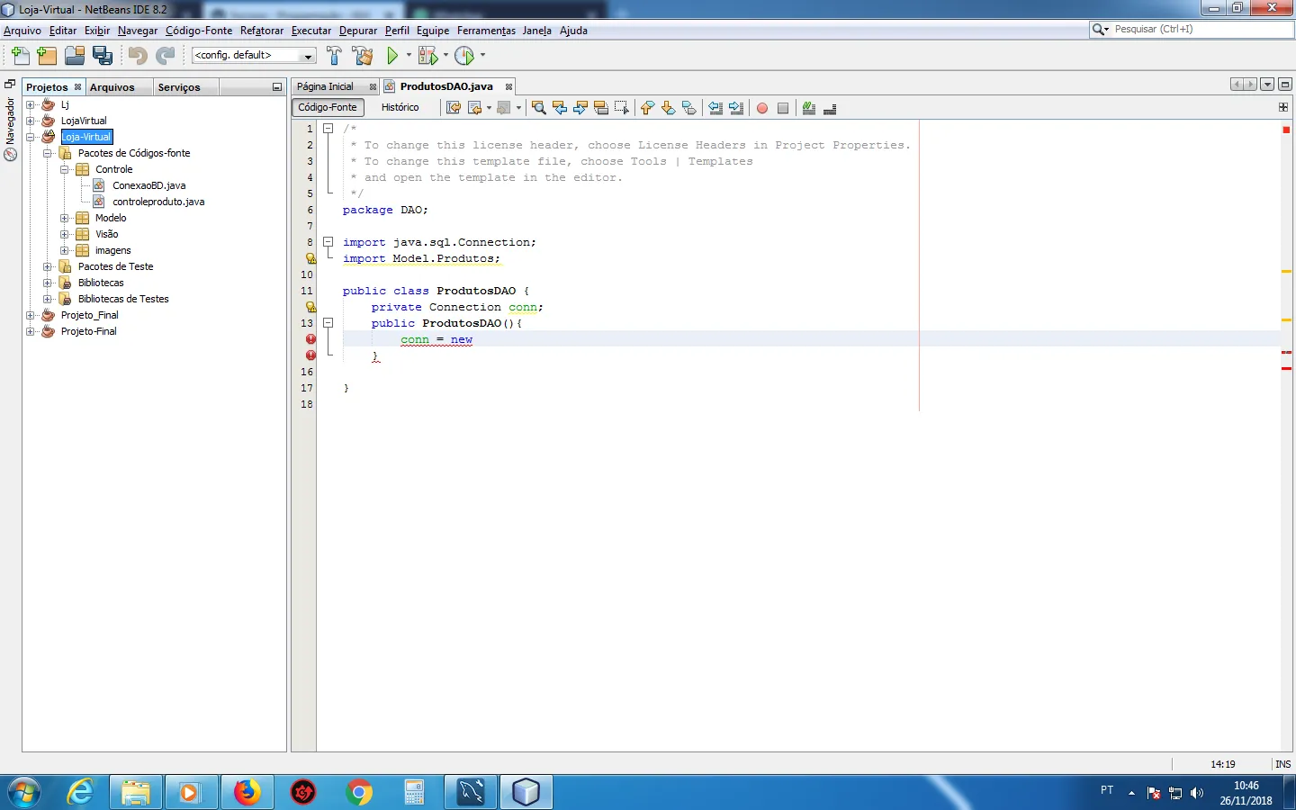Expand the Modelo package node

point(65,218)
